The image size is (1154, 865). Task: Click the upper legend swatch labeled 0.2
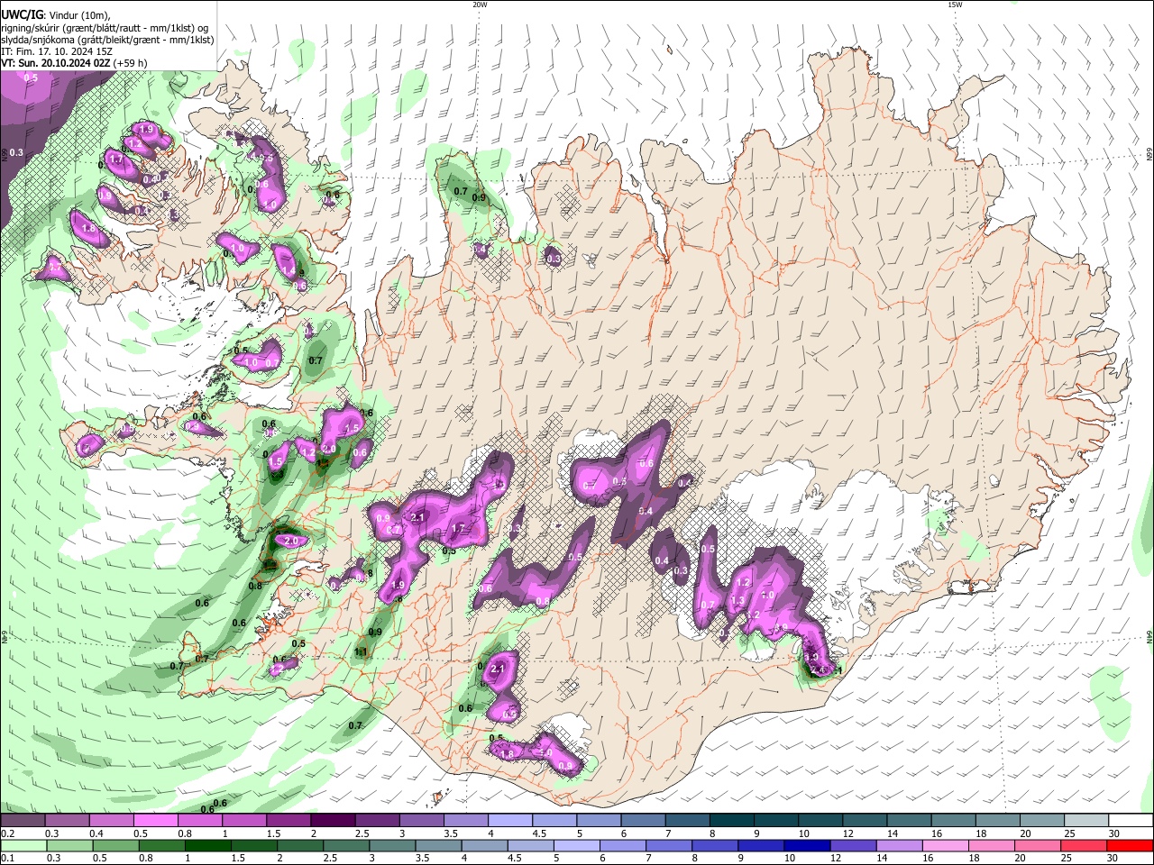click(x=23, y=821)
